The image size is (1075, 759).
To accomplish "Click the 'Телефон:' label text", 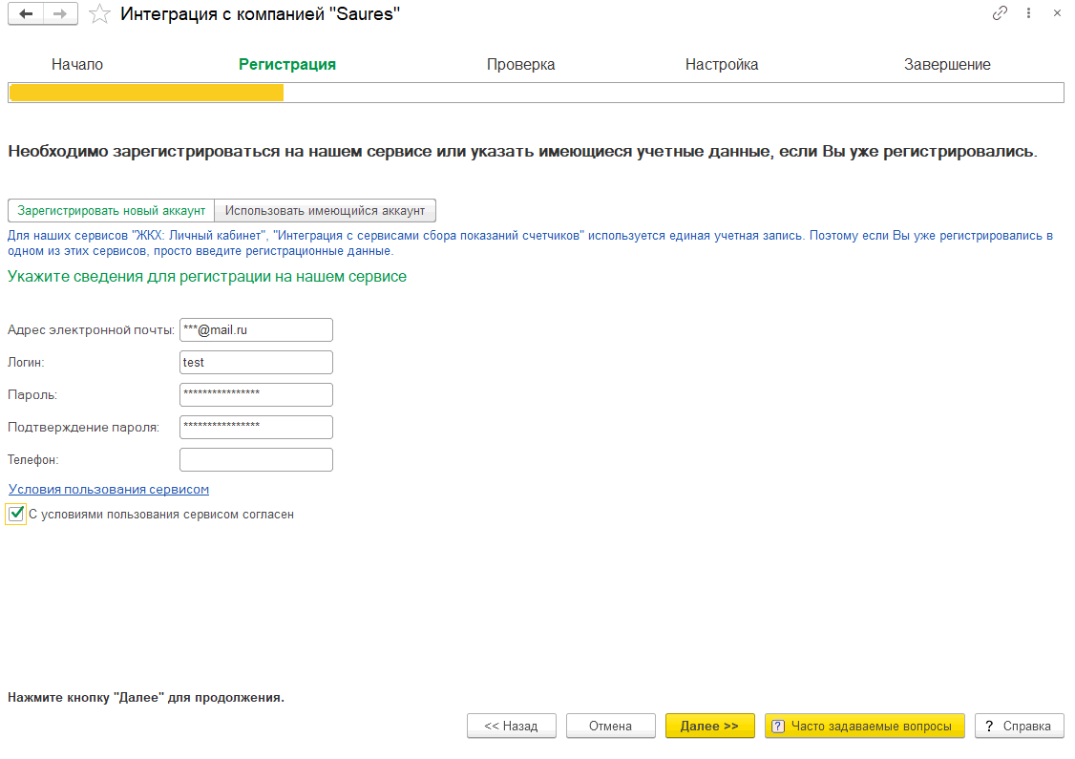I will 32,459.
